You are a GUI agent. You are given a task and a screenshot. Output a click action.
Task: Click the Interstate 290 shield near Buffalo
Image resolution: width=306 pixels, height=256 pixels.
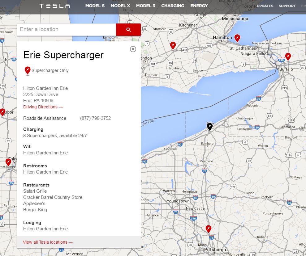tap(281, 60)
